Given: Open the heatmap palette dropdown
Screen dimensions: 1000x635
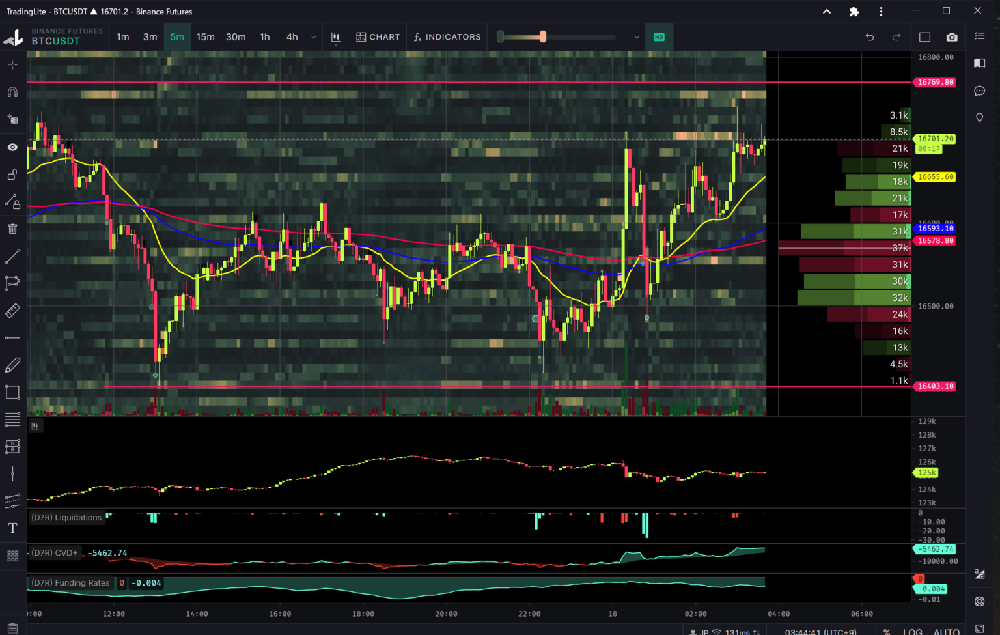Looking at the screenshot, I should click(636, 37).
